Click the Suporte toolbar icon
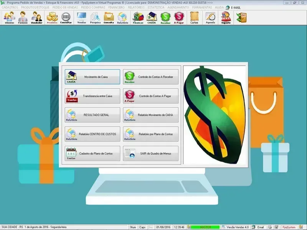Viewport: 307px width, 230px height. pos(226,18)
